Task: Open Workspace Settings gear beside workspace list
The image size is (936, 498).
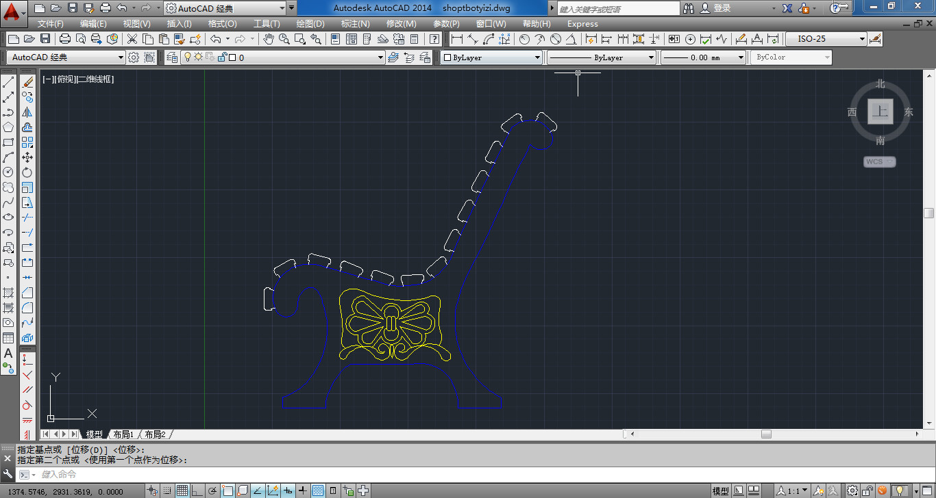Action: [x=134, y=57]
